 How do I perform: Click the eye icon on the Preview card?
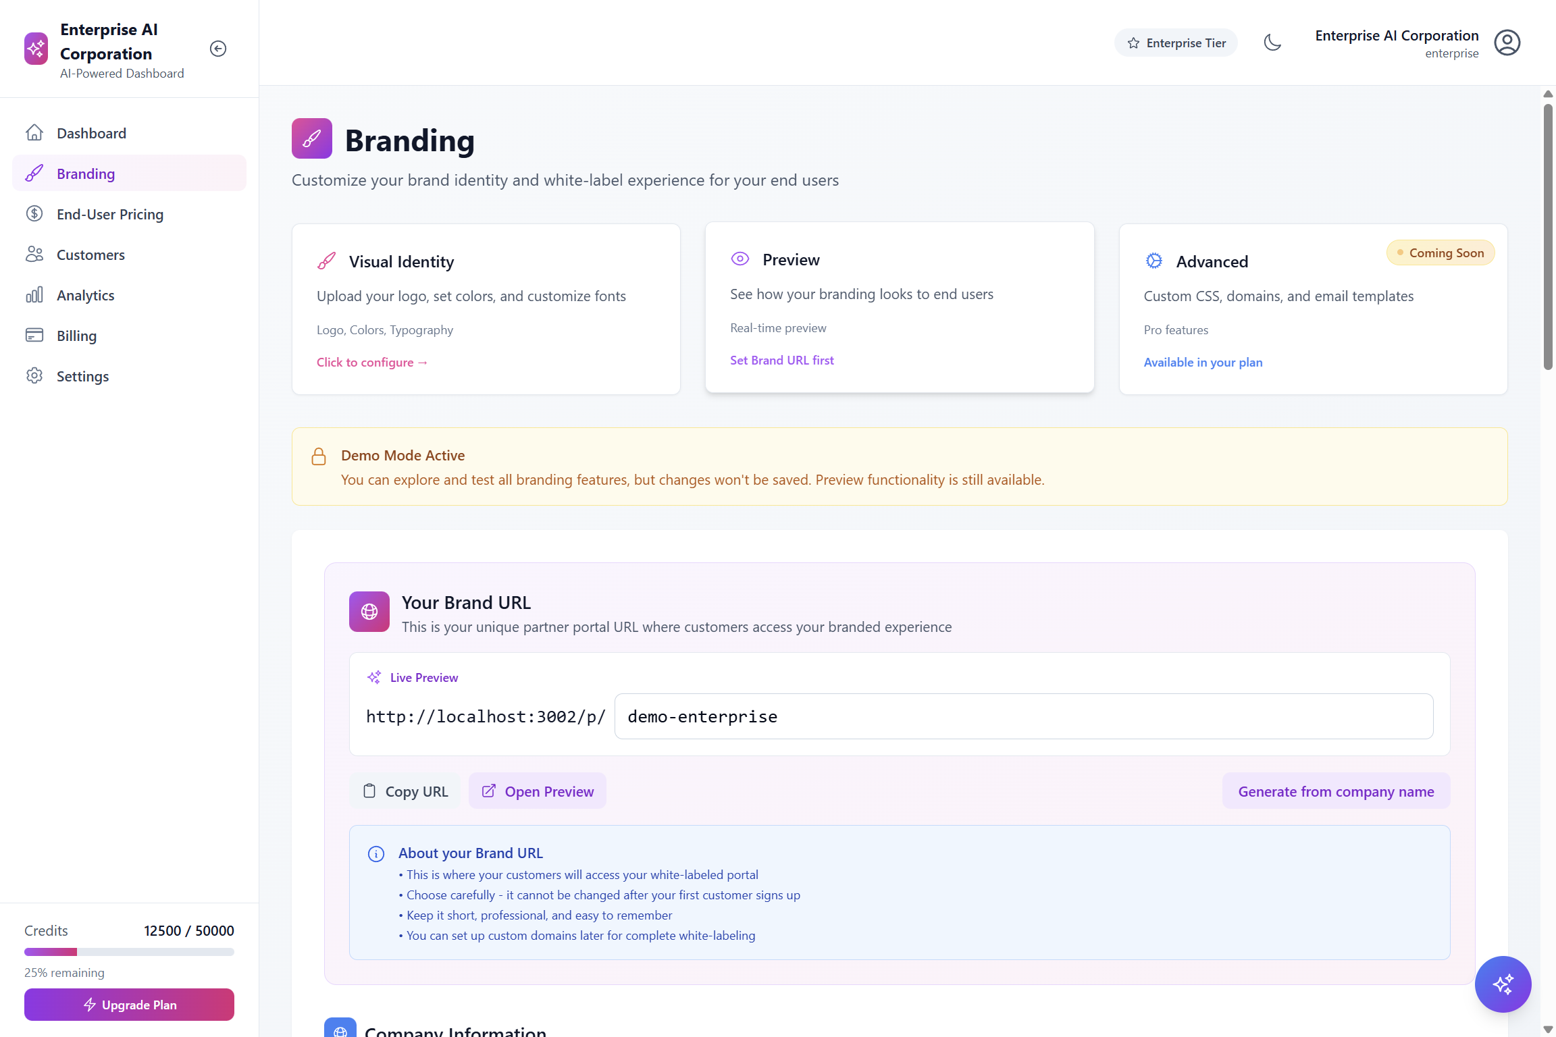pyautogui.click(x=740, y=259)
